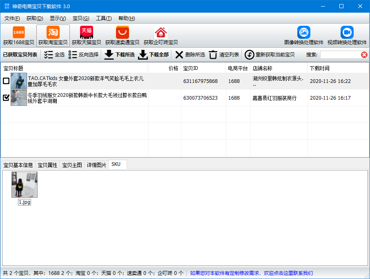
Task: Open the 宝贝(G) menu
Action: [81, 18]
